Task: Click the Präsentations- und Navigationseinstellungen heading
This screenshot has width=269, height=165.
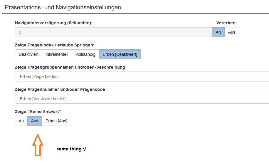Action: point(63,7)
